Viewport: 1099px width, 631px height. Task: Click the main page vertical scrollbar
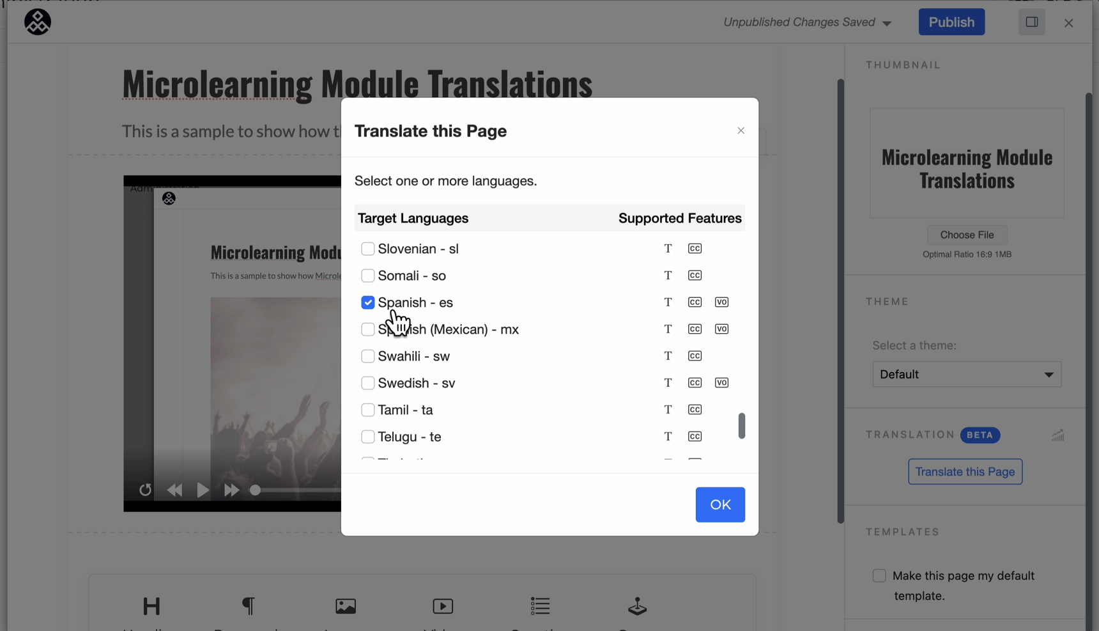click(x=841, y=300)
